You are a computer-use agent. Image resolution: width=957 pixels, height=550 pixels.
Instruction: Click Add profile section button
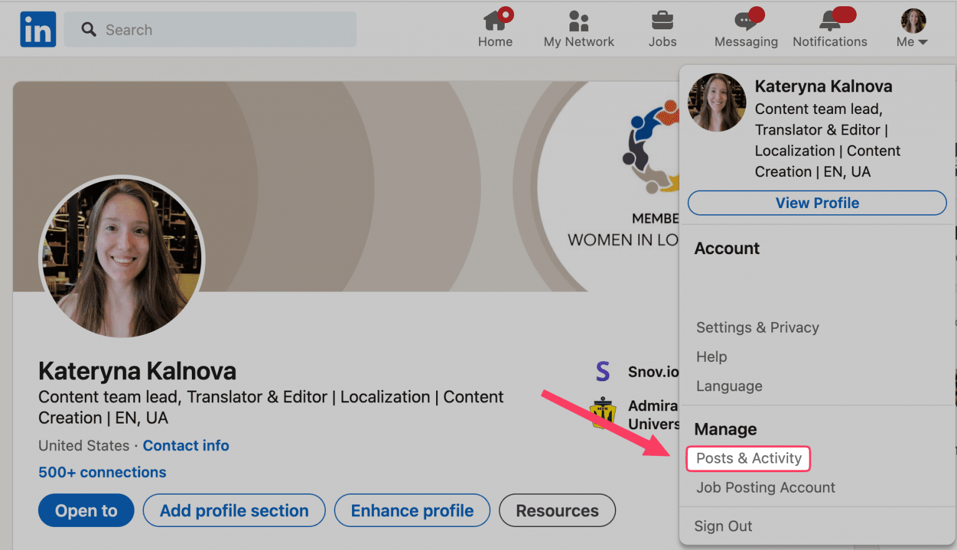[x=234, y=511]
